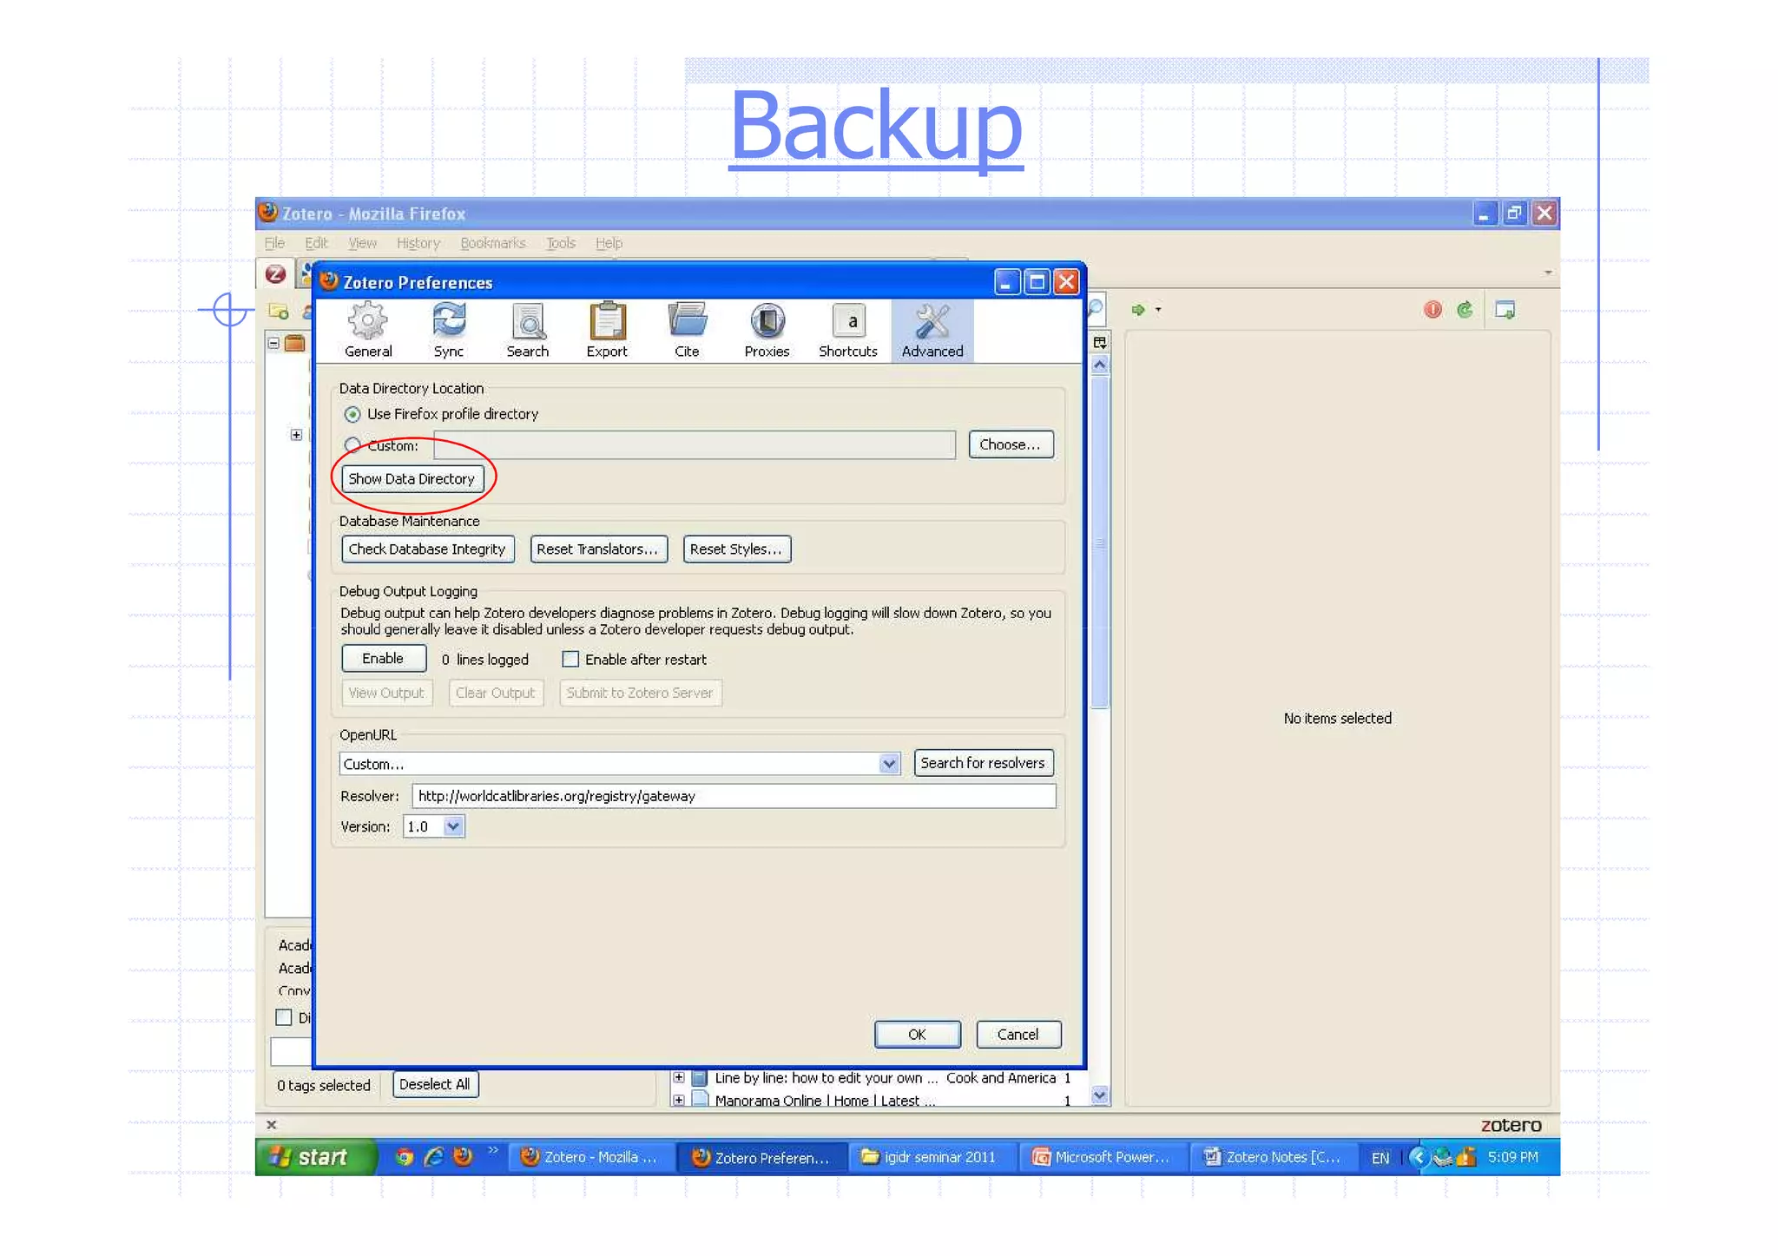Open the View menu in Firefox
The height and width of the screenshot is (1256, 1778).
click(362, 243)
